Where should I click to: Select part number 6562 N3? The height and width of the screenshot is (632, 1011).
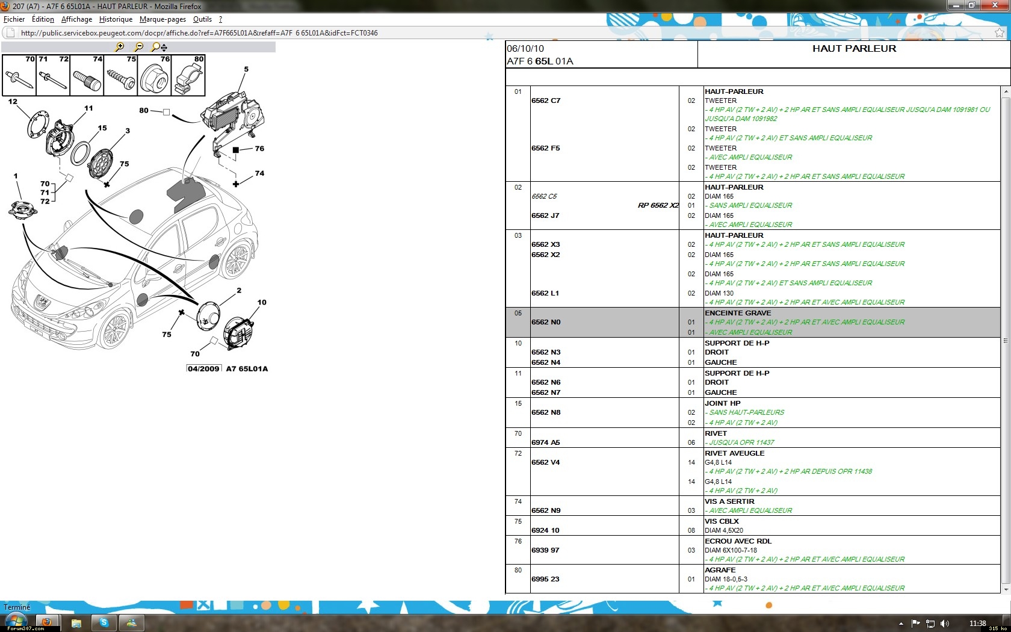[546, 352]
